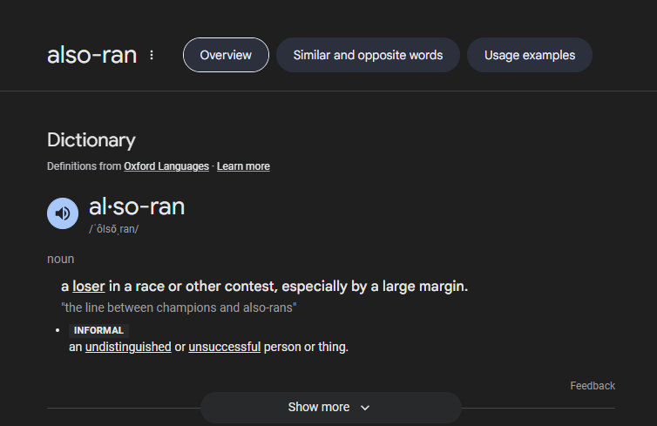
Task: Click the INFORMAL usage label
Action: point(98,330)
